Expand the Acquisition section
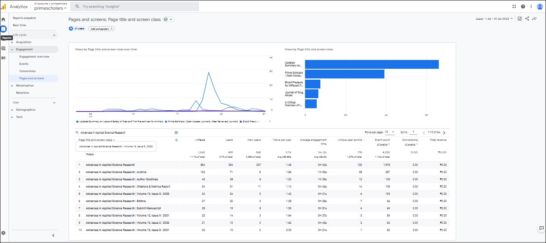The width and height of the screenshot is (546, 243). tap(23, 42)
